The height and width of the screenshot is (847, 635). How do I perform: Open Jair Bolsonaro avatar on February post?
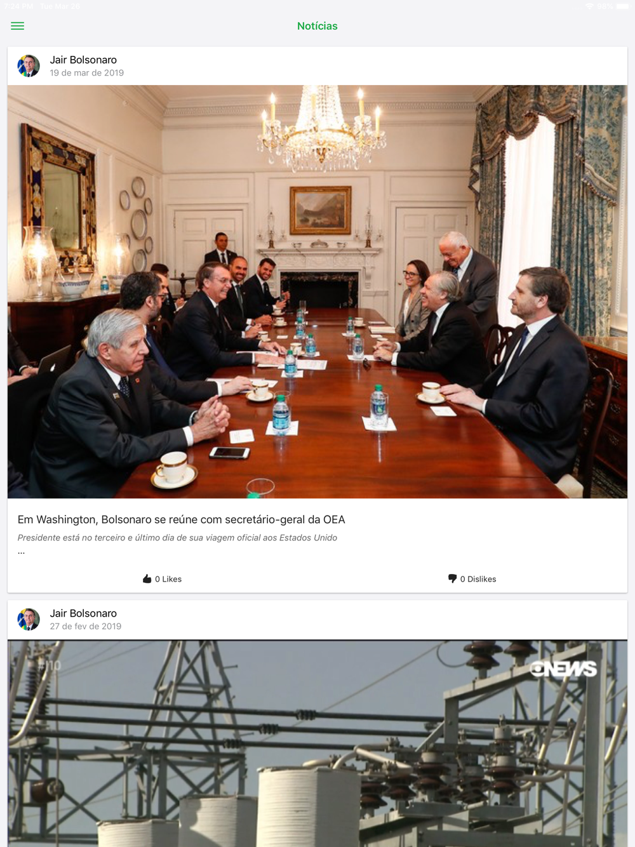[x=29, y=619]
